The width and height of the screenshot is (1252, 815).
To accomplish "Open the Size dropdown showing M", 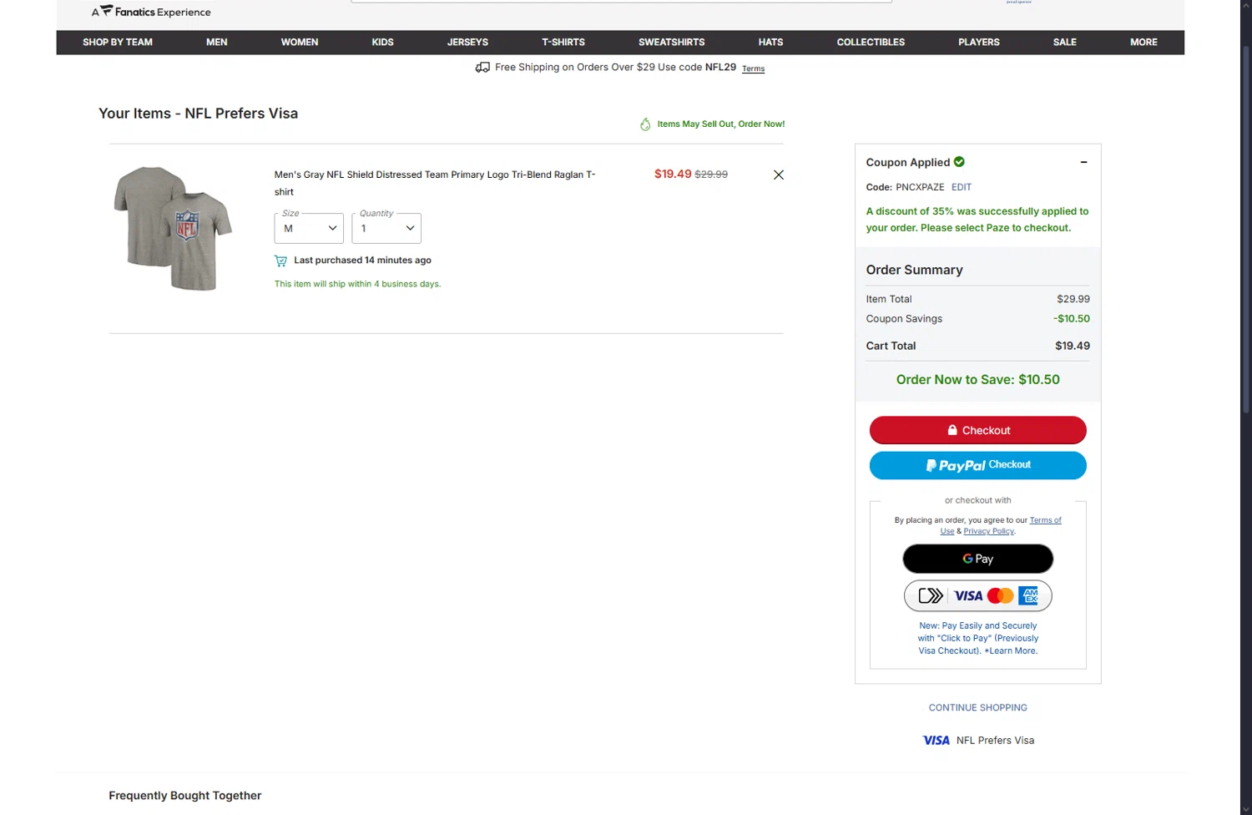I will 309,228.
